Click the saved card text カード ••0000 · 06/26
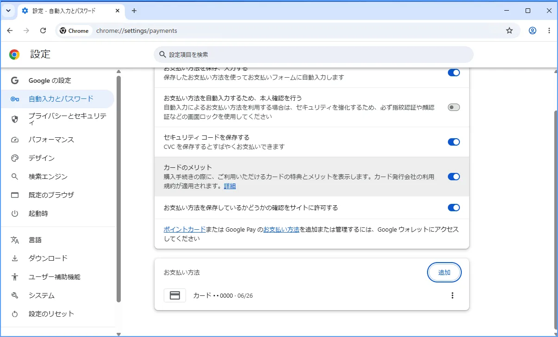This screenshot has height=337, width=558. pos(223,295)
